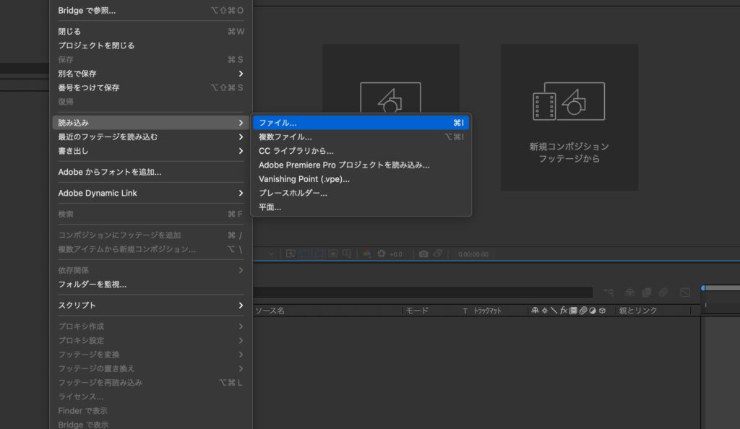
Task: Click the reset exposure icon
Action: pyautogui.click(x=382, y=254)
